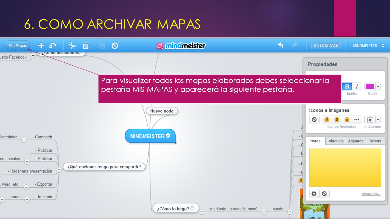Select the Nuevo nodo node
This screenshot has width=390, height=219.
pos(162,111)
